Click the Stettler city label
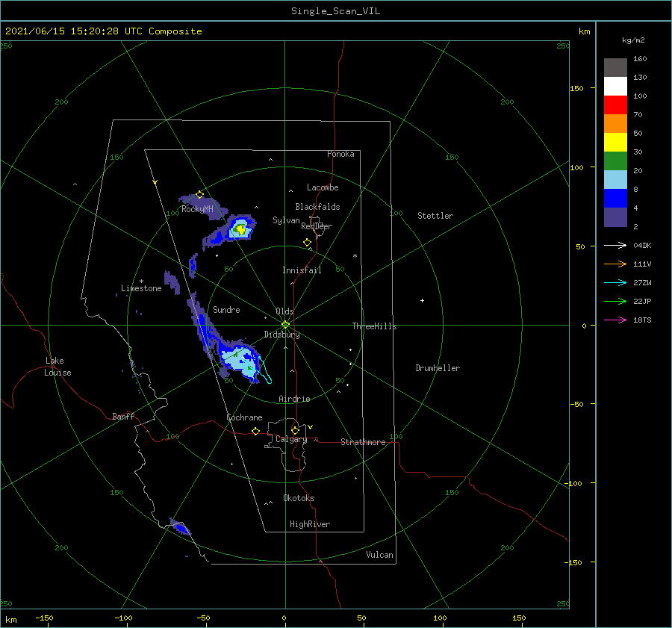The image size is (672, 628). tap(435, 216)
